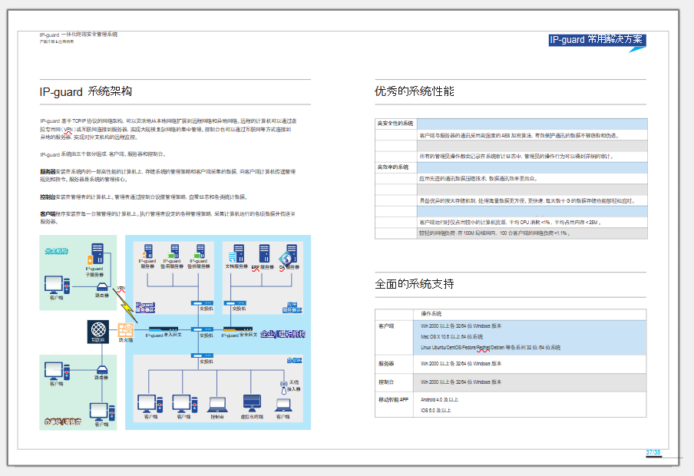Select the table cell "高安全性的系统"
This screenshot has width=694, height=476.
[x=395, y=124]
